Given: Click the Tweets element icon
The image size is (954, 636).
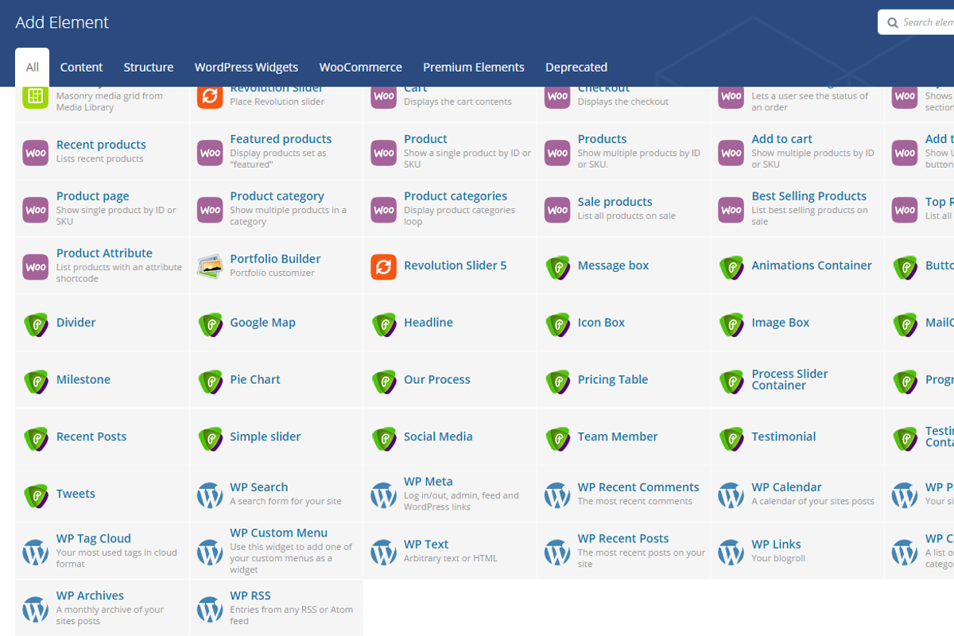Looking at the screenshot, I should coord(36,495).
